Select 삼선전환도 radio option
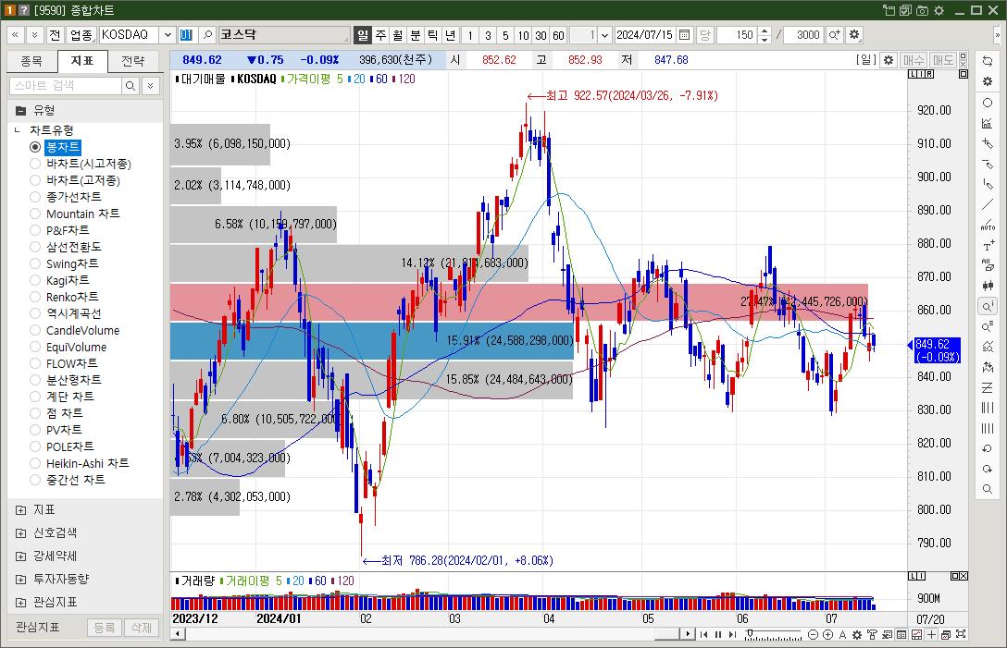 tap(35, 247)
